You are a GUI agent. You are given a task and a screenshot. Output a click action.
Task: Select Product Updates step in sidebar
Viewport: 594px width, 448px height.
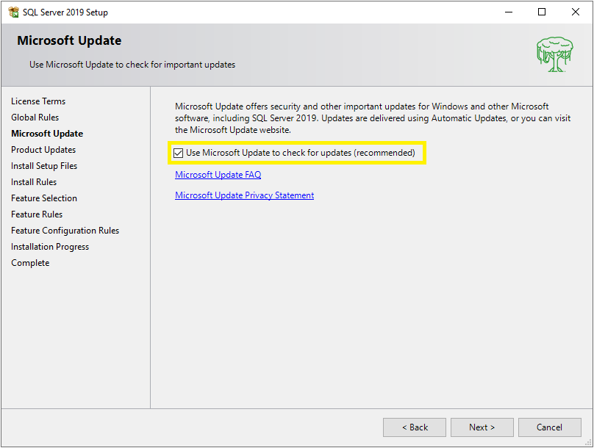pos(43,150)
